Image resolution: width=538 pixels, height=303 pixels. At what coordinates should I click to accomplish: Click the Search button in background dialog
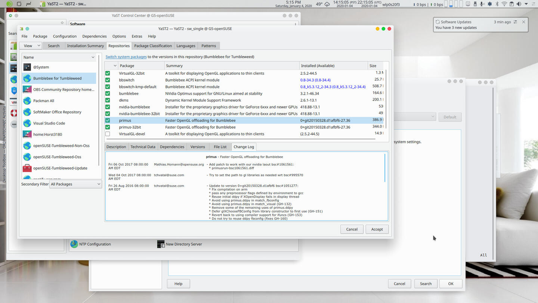[426, 284]
